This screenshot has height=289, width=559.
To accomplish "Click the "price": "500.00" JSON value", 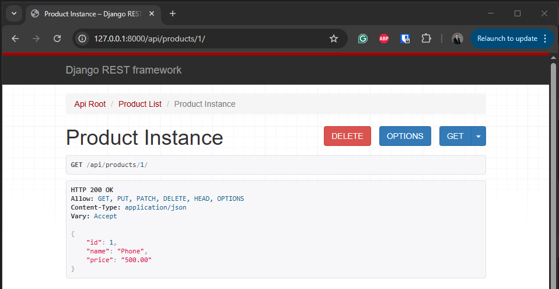I will tap(137, 260).
